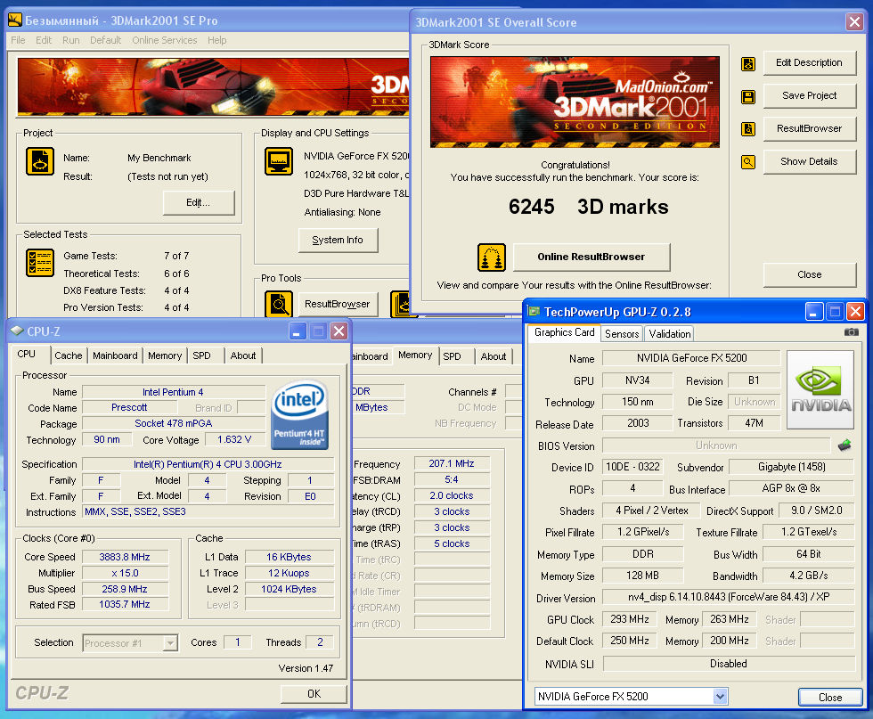Open the Edit menu in 3DMark2001

pyautogui.click(x=44, y=40)
